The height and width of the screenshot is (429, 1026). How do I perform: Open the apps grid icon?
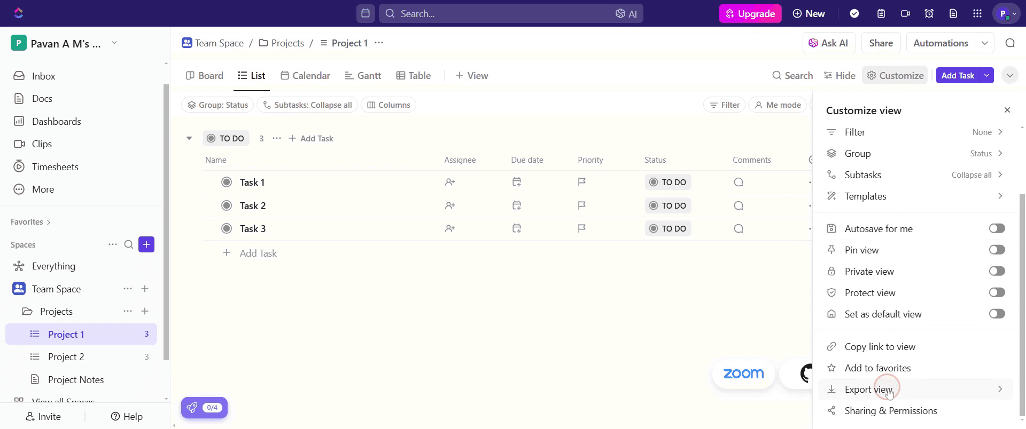click(977, 13)
